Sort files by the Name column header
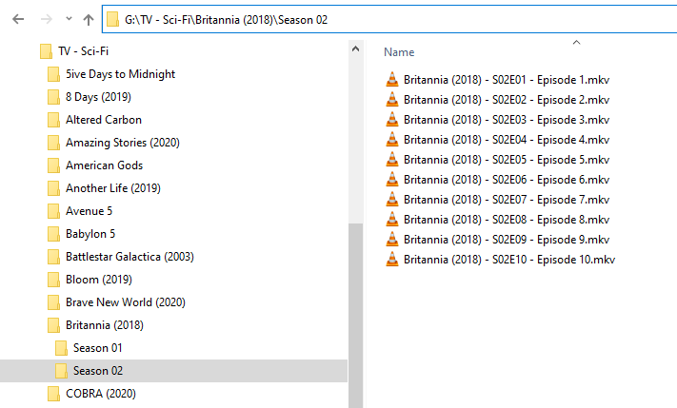 [399, 52]
